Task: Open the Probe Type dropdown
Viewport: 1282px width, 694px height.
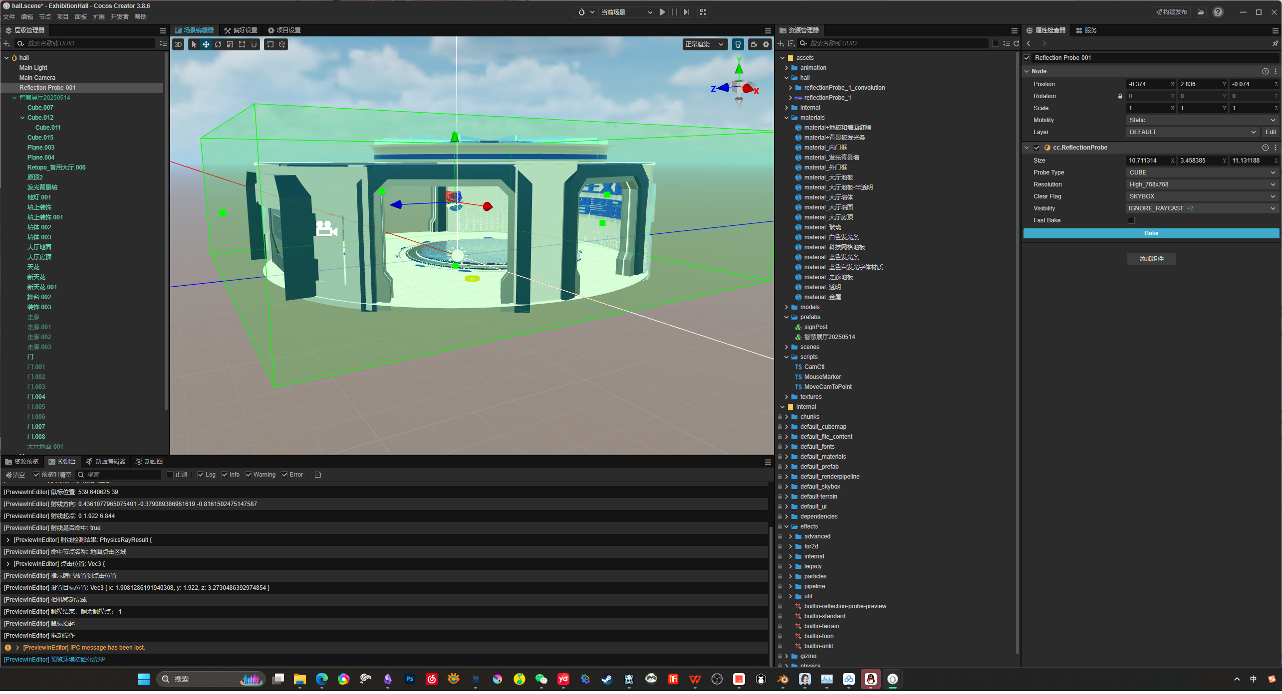Action: (x=1202, y=173)
